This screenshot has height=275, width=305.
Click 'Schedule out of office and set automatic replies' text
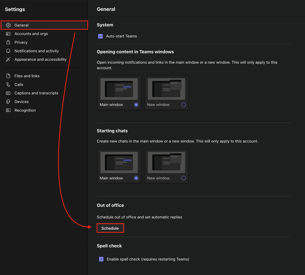click(140, 217)
